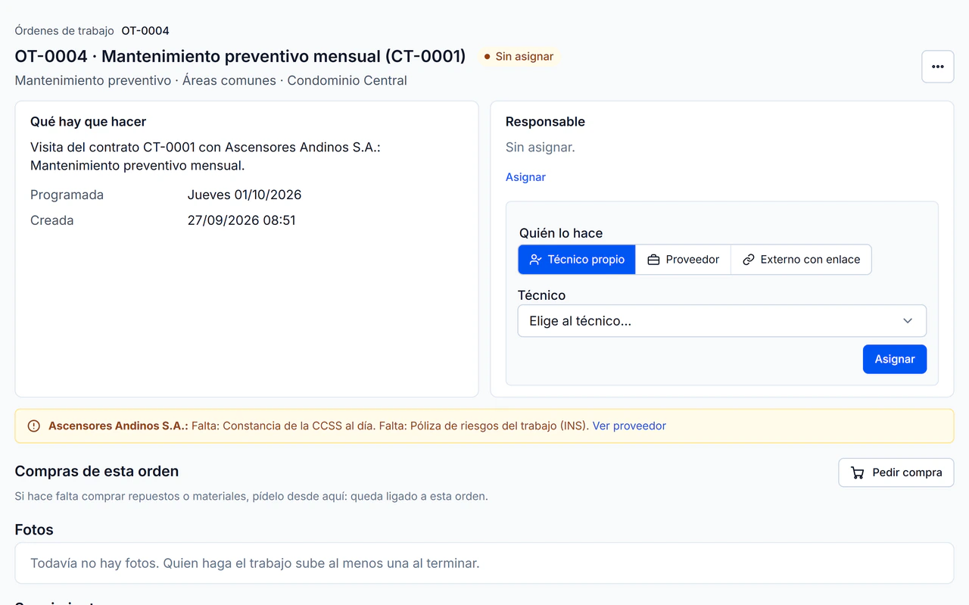Click the chain link icon on Externo con enlace
Image resolution: width=969 pixels, height=605 pixels.
coord(748,260)
